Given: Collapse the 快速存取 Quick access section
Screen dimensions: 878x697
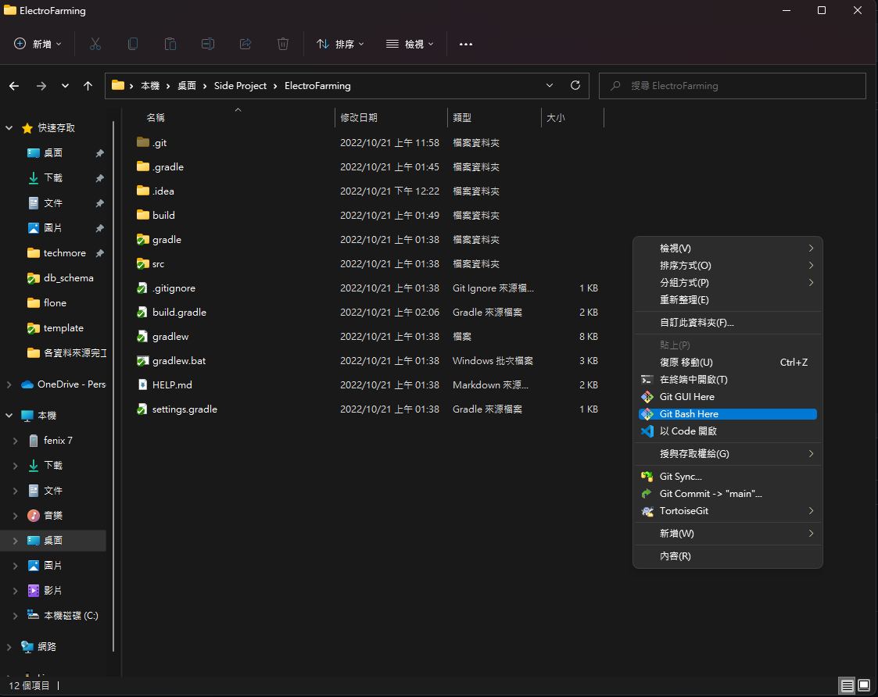Looking at the screenshot, I should click(9, 127).
